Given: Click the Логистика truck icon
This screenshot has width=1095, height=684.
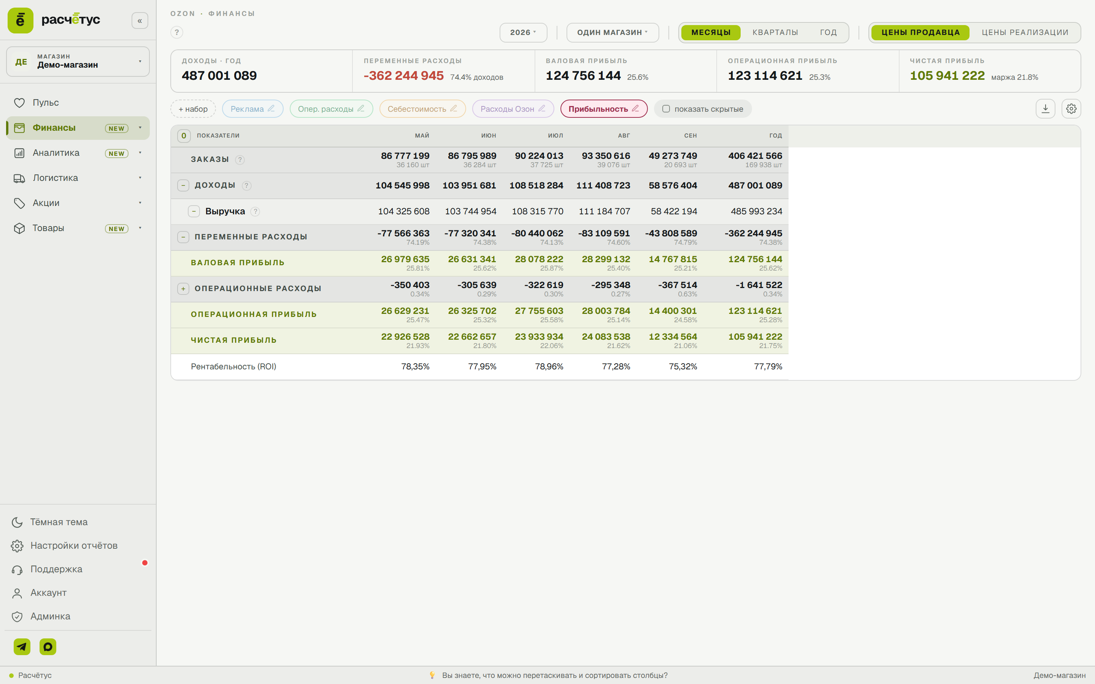Looking at the screenshot, I should tap(19, 178).
